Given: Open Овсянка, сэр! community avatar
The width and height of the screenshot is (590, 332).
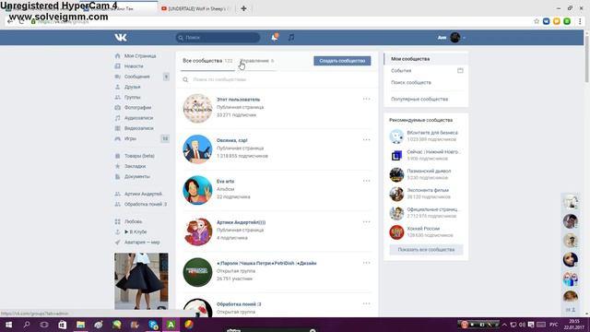Looking at the screenshot, I should [197, 149].
